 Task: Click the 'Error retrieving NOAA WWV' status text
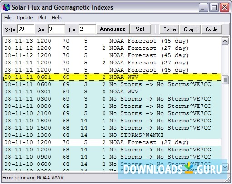33,178
